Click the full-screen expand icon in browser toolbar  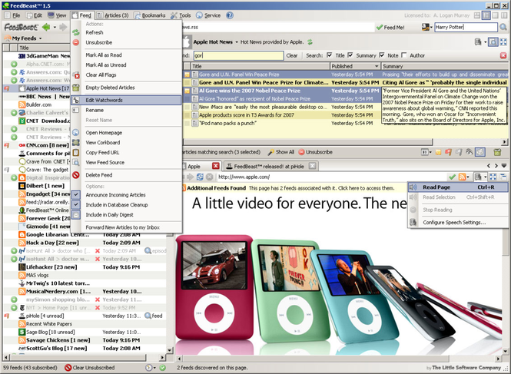pos(493,177)
